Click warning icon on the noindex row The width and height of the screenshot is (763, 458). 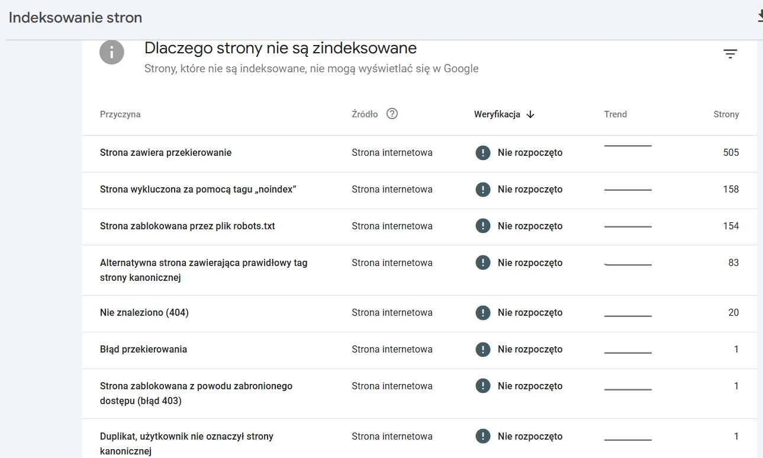pyautogui.click(x=483, y=189)
